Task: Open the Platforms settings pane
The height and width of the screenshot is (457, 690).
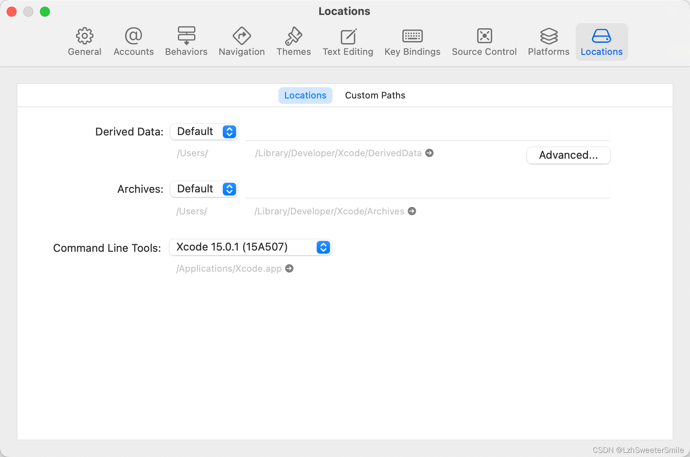Action: tap(548, 41)
